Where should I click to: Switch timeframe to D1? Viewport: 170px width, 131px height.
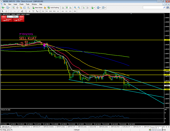click(66, 11)
